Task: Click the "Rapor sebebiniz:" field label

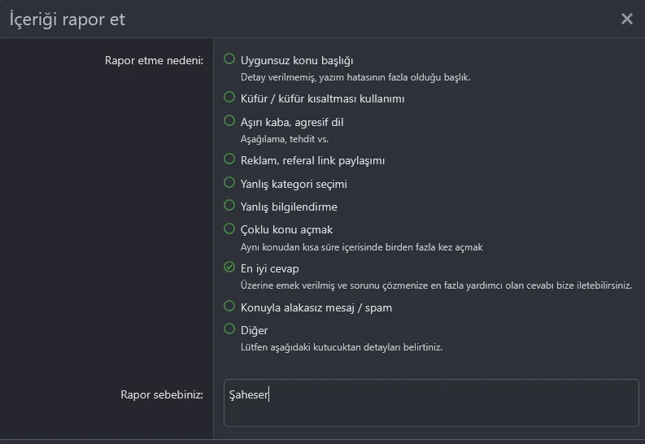Action: [x=162, y=394]
